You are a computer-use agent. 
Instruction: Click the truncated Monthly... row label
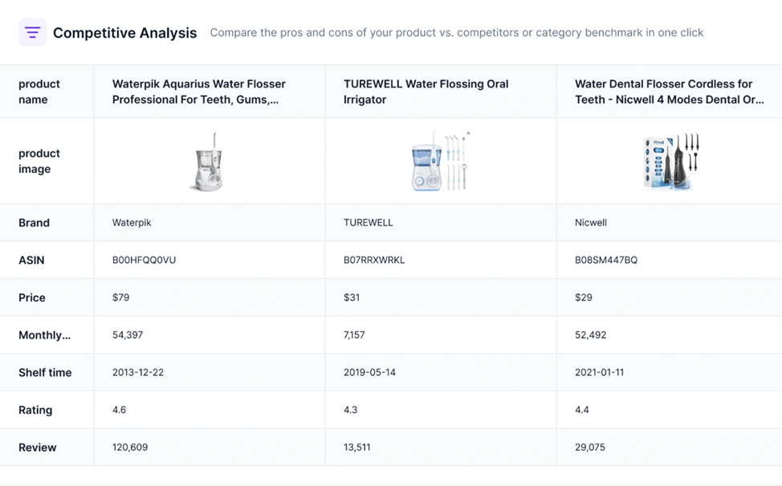click(x=44, y=335)
